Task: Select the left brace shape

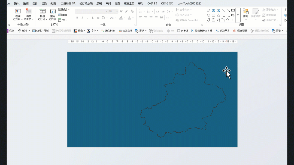Action: (233, 20)
